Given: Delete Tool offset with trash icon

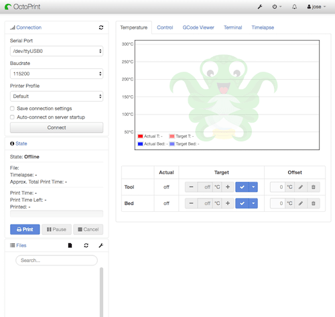Looking at the screenshot, I should pyautogui.click(x=314, y=187).
